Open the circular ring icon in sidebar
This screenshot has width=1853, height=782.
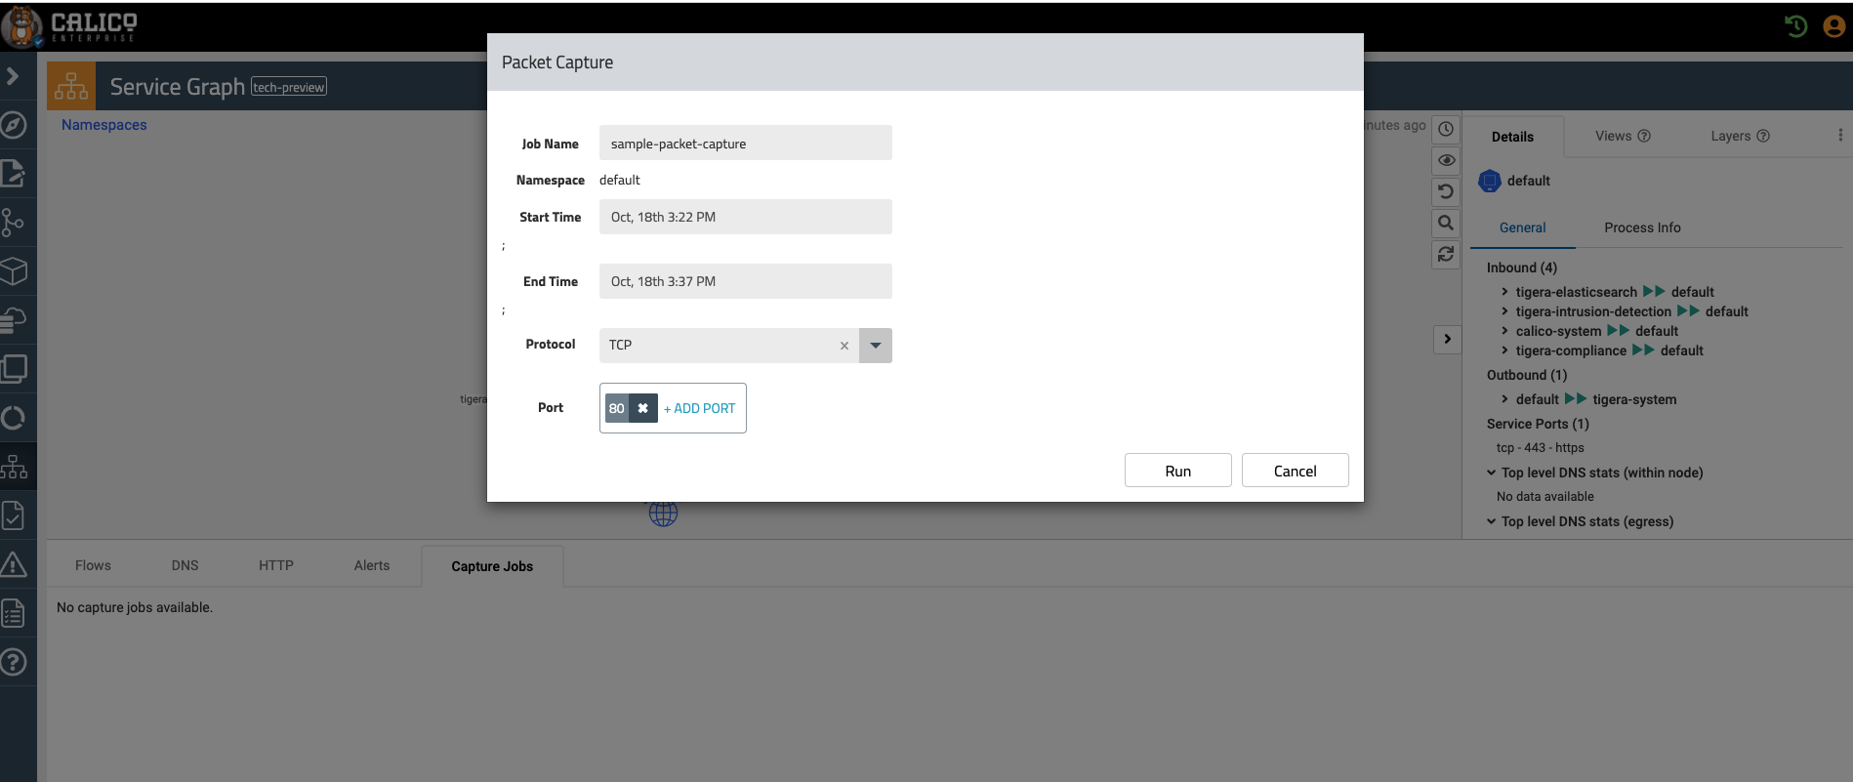click(x=14, y=418)
